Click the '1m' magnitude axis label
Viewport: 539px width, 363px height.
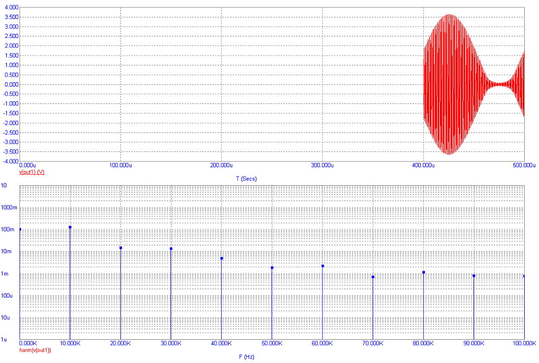coord(5,274)
